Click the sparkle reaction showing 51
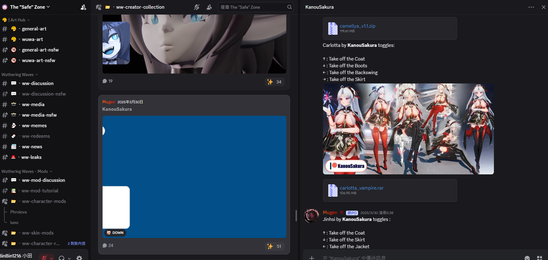548x260 pixels. pyautogui.click(x=274, y=246)
